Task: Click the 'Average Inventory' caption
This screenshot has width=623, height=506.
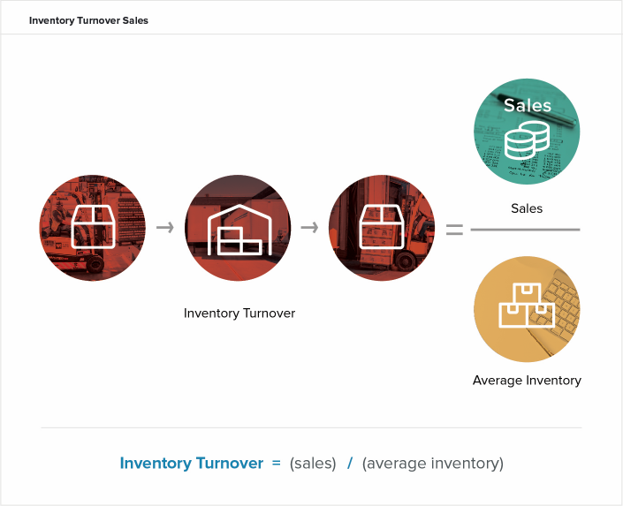Action: (527, 381)
